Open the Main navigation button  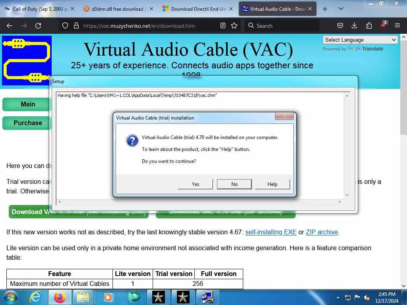[x=26, y=104]
